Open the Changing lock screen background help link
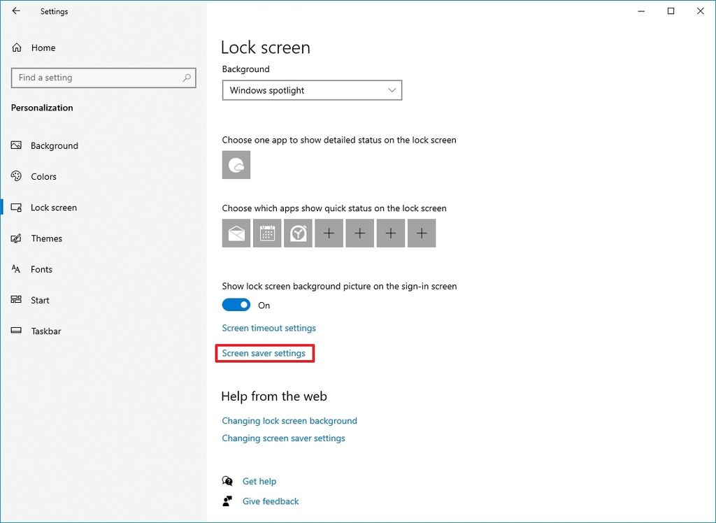716x523 pixels. coord(289,420)
